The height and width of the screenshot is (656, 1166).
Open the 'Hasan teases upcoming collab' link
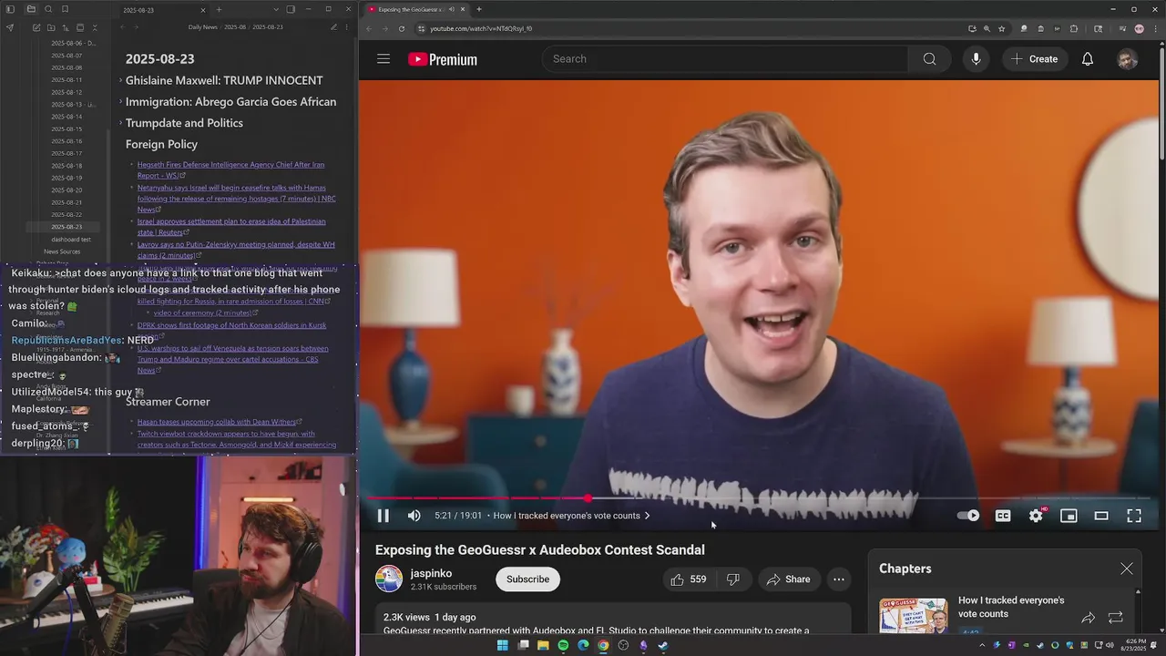pos(219,422)
